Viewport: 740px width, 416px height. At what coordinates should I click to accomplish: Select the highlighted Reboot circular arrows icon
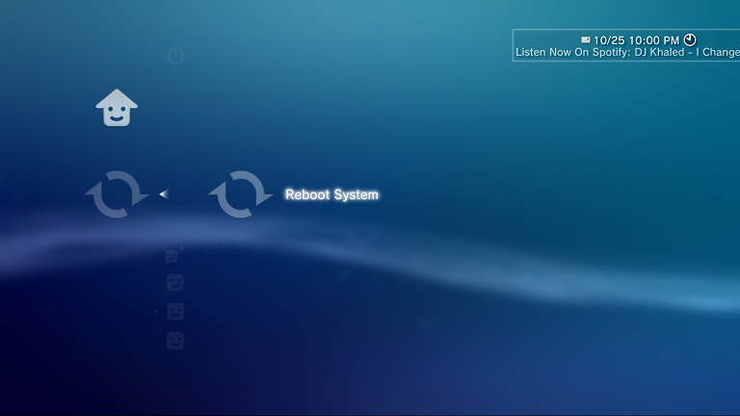point(241,195)
